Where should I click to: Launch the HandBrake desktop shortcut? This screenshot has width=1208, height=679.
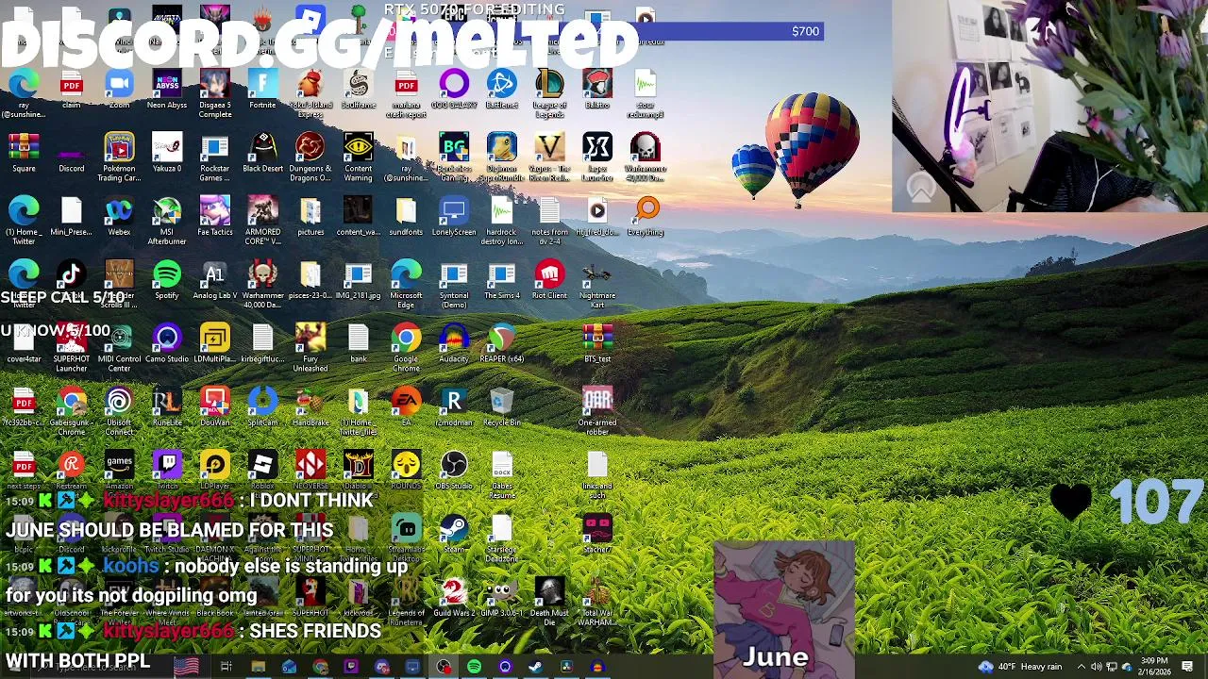click(x=310, y=406)
